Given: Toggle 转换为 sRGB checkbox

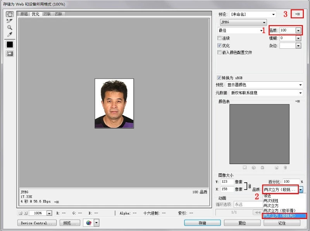Looking at the screenshot, I should click(219, 78).
